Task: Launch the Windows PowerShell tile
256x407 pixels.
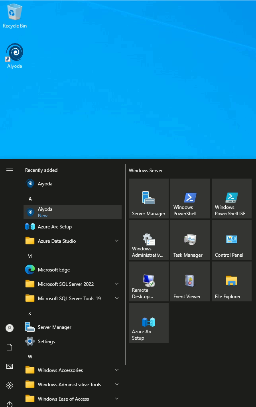Action: 190,199
